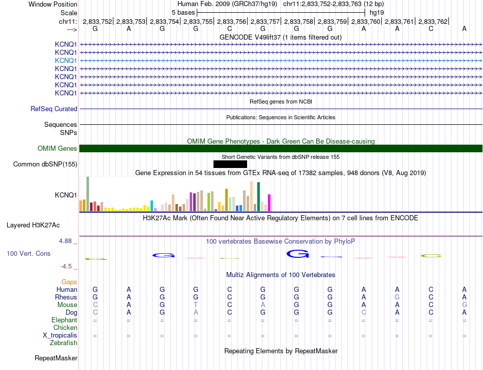Click the 'X_tropicalis' alignment row label
Viewport: 483px width, 370px height.
click(x=60, y=335)
